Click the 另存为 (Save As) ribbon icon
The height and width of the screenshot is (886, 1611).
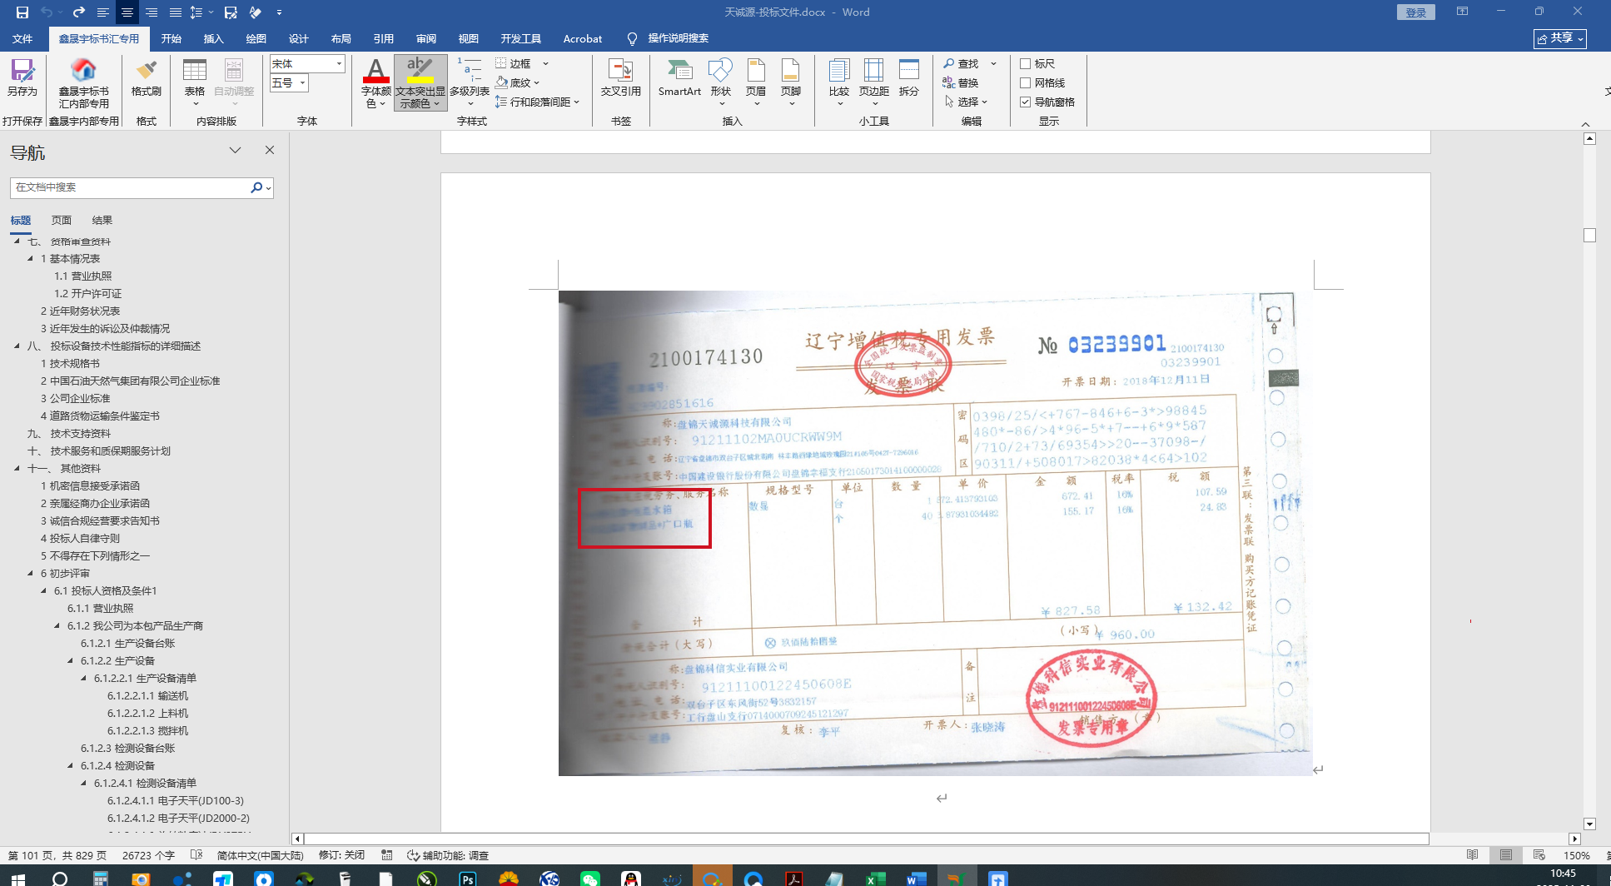22,77
